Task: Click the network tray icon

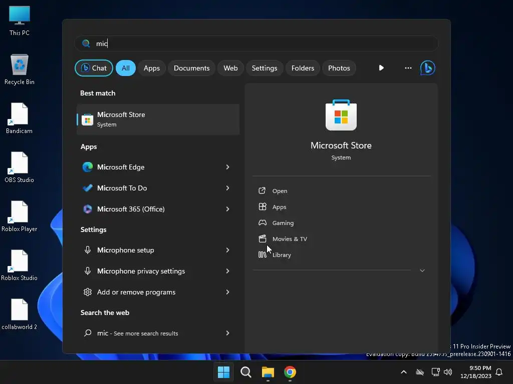Action: [435, 372]
